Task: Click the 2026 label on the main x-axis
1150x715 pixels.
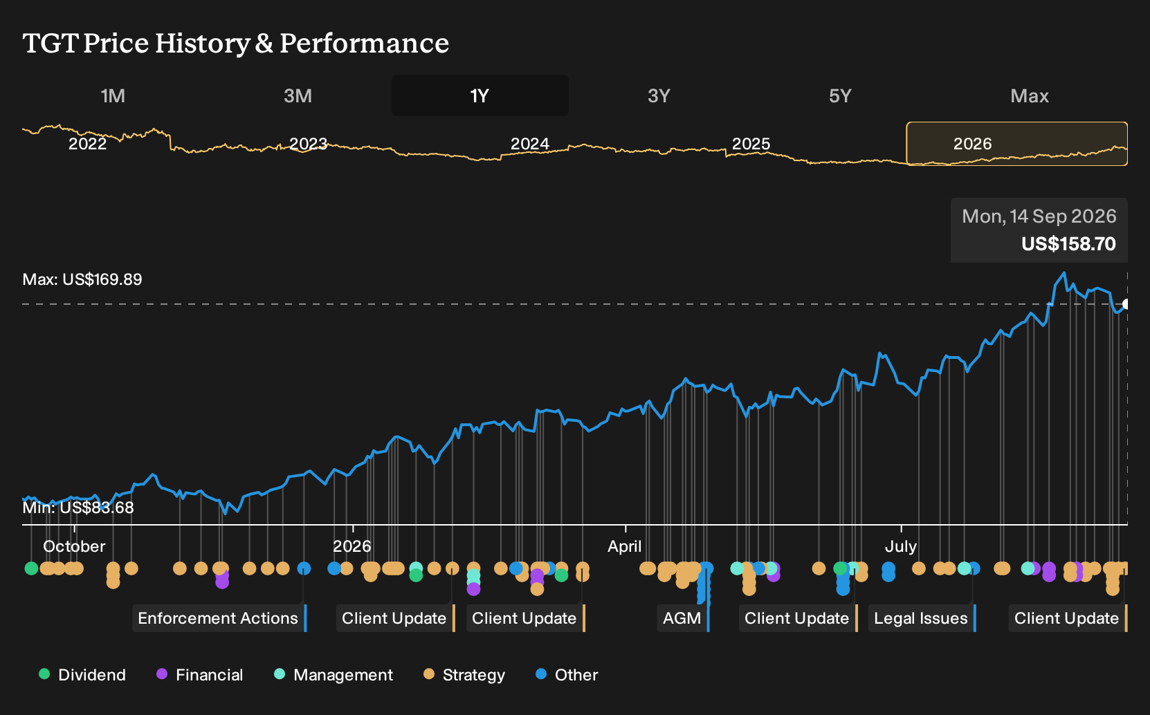Action: click(352, 546)
